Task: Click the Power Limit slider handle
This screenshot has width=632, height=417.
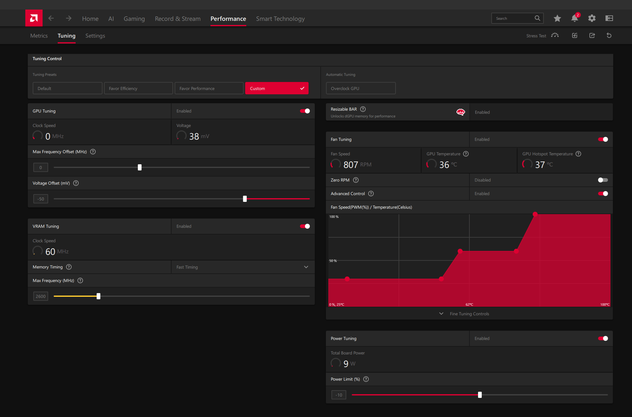Action: coord(480,395)
